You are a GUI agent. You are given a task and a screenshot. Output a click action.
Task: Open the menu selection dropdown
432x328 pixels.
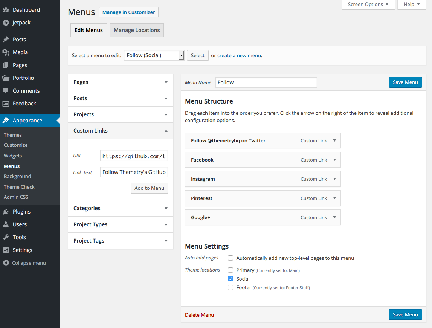(154, 55)
